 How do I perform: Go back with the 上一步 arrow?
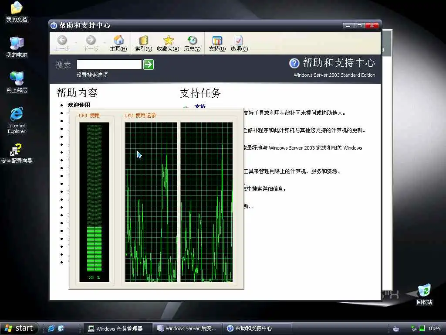(x=62, y=43)
